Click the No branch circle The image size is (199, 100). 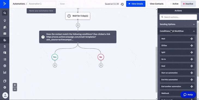tap(101, 57)
